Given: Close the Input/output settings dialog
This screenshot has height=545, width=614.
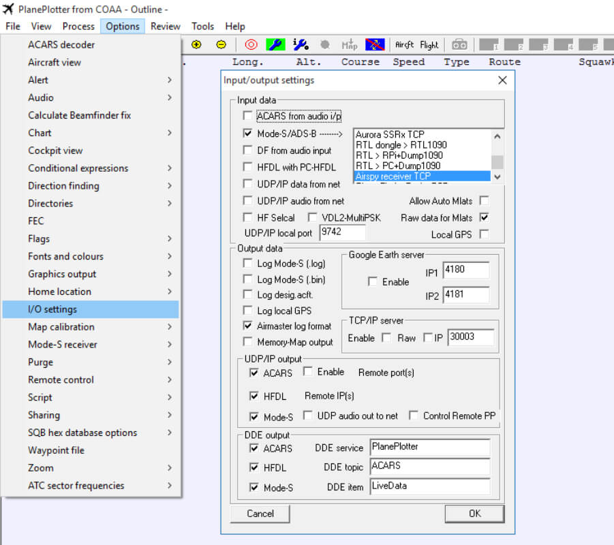Looking at the screenshot, I should point(502,80).
